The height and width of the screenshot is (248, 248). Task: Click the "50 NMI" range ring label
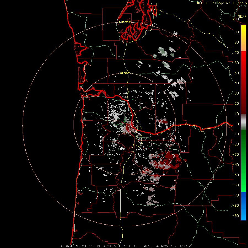(125, 73)
